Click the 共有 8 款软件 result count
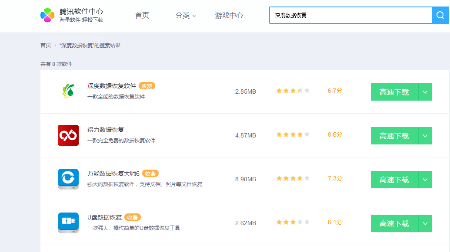The width and height of the screenshot is (450, 252). pos(56,64)
